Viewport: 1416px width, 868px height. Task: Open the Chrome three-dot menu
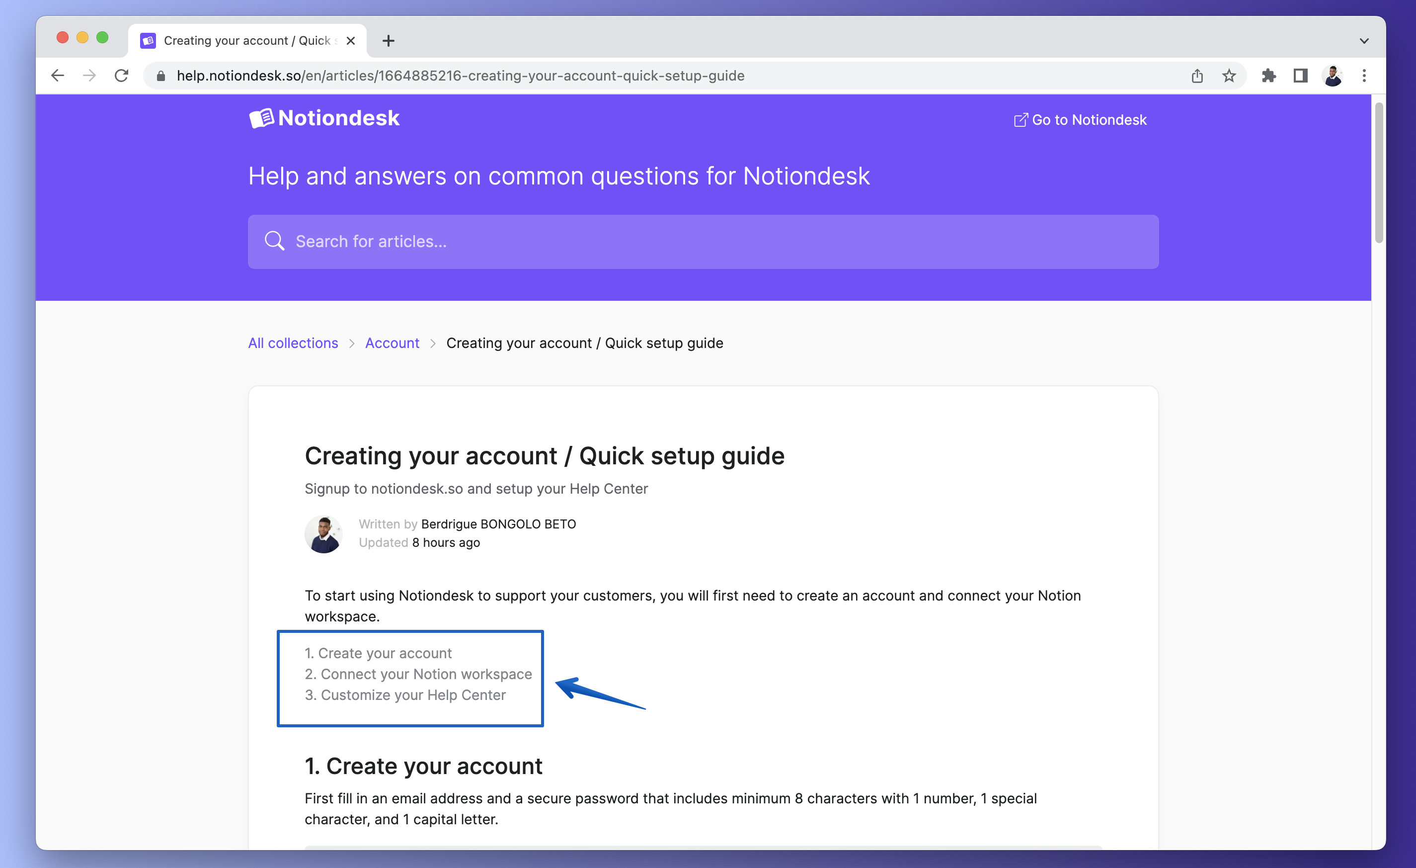tap(1364, 76)
